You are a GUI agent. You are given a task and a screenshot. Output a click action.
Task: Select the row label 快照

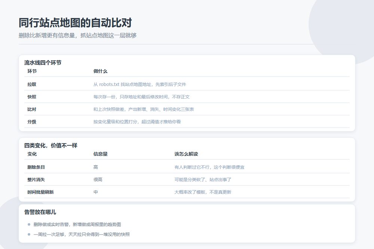32,97
